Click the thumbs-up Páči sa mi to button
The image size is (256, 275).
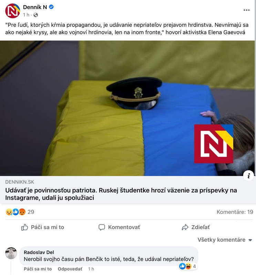43,227
